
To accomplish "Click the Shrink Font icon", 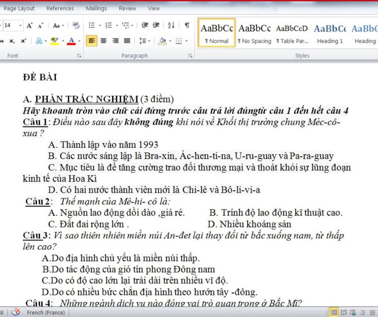I will pos(41,25).
